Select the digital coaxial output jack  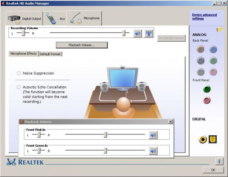click(203, 139)
